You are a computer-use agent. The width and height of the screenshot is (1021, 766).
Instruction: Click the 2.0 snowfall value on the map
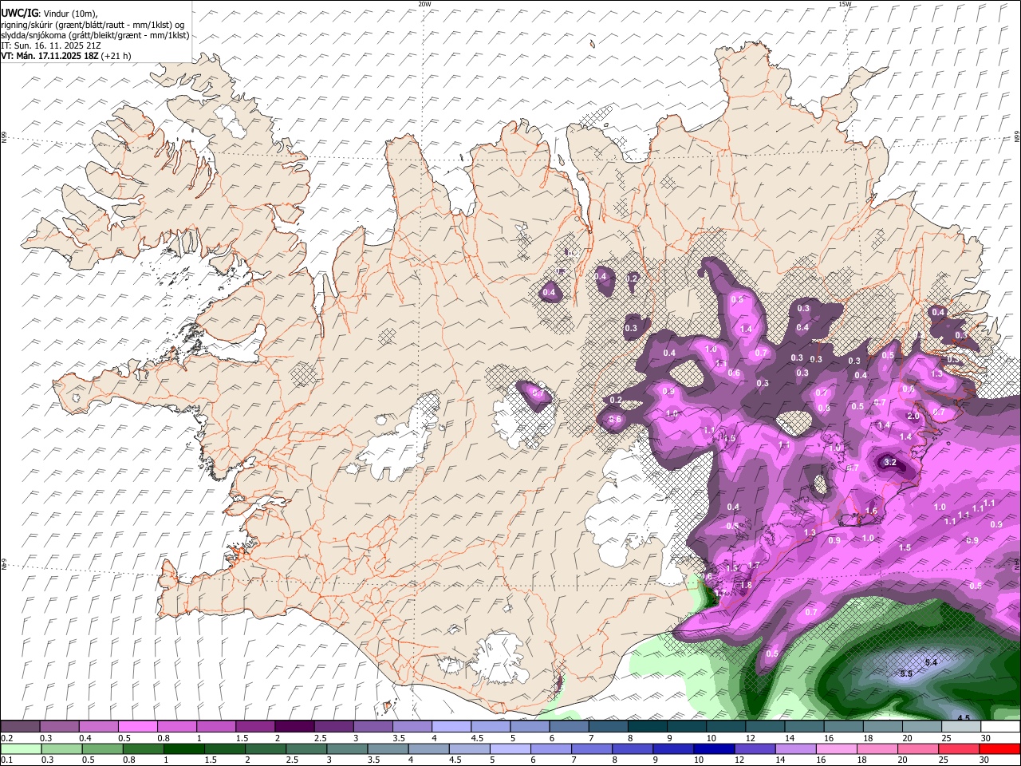pos(914,417)
